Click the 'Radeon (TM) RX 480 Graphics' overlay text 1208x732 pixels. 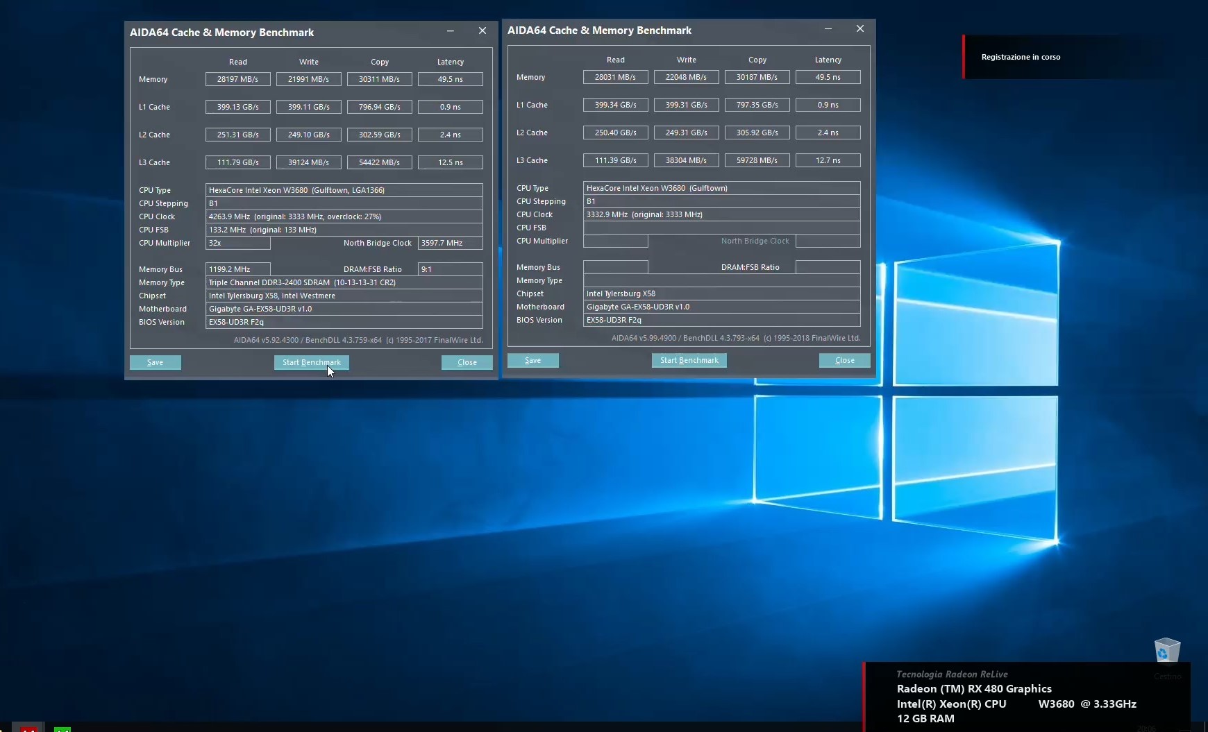point(974,688)
